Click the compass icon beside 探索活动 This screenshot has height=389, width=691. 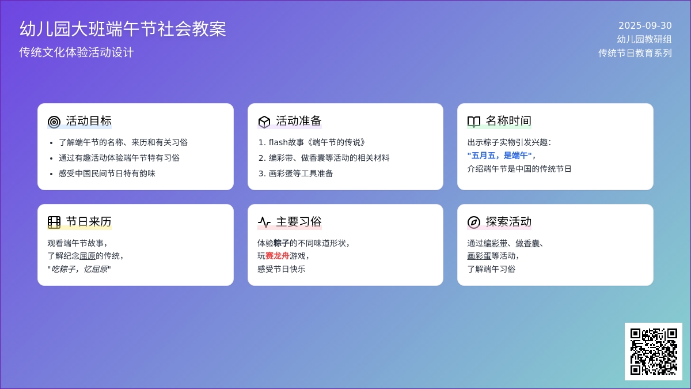(x=473, y=222)
